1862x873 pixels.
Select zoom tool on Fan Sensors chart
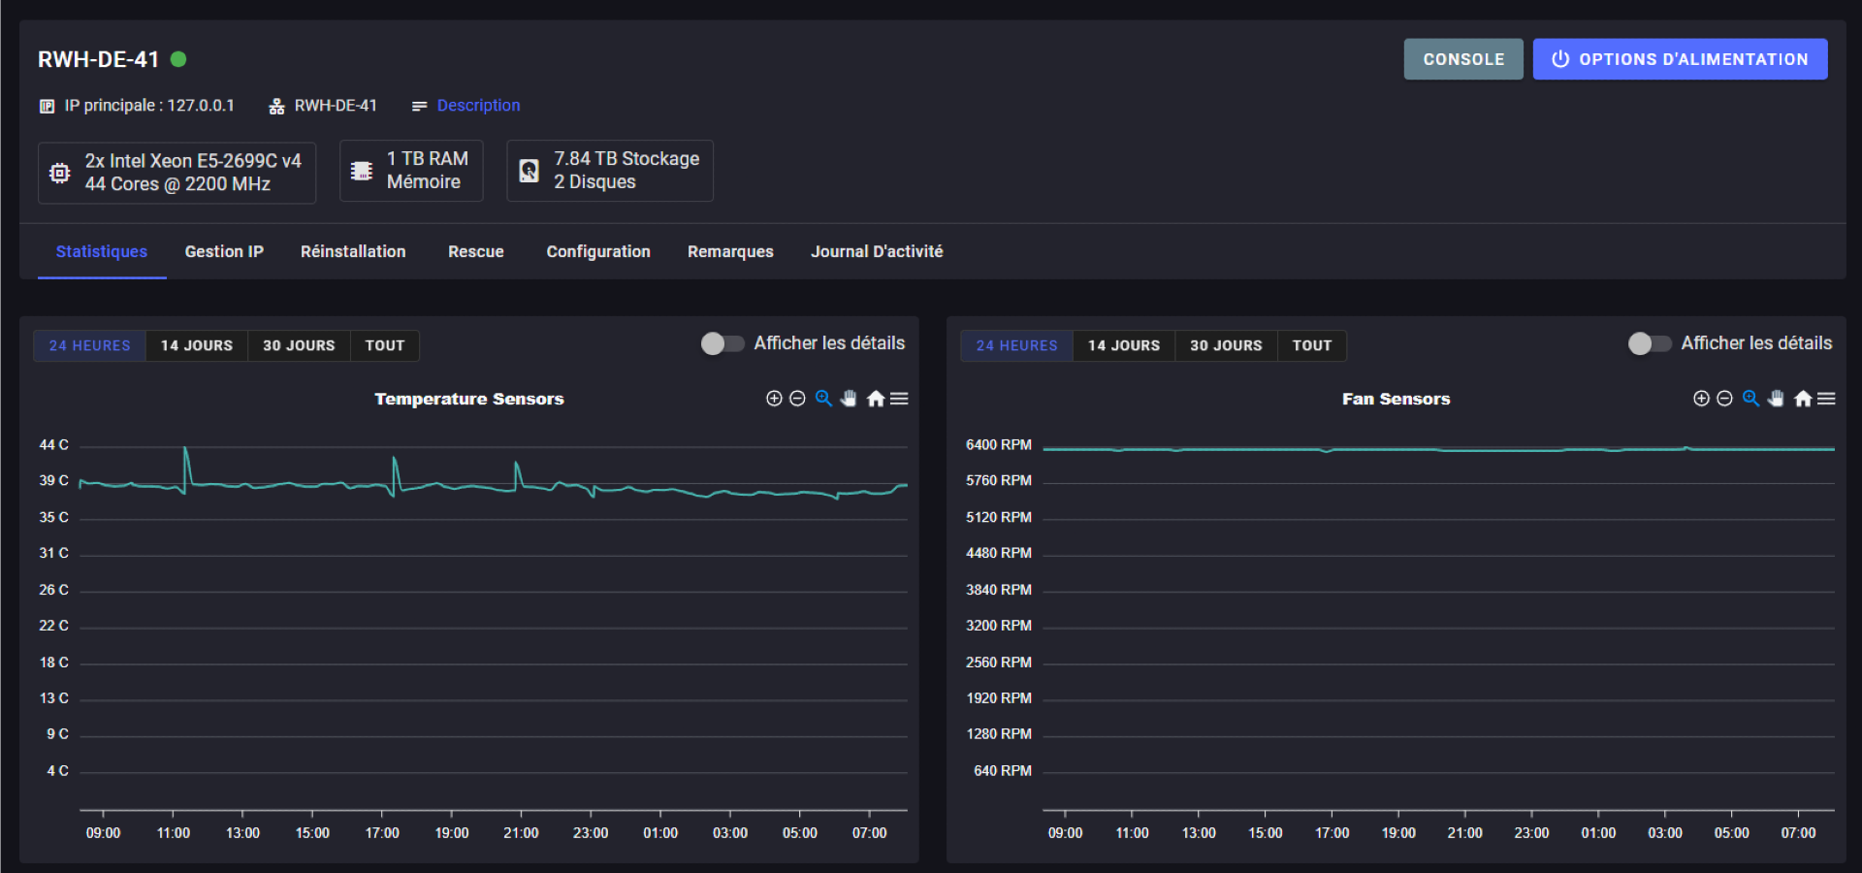[x=1750, y=399]
